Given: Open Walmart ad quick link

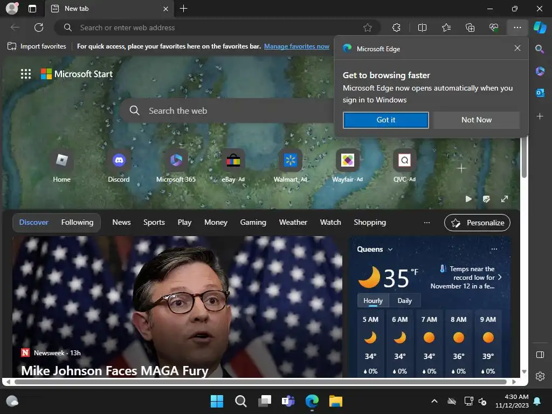Looking at the screenshot, I should point(290,166).
